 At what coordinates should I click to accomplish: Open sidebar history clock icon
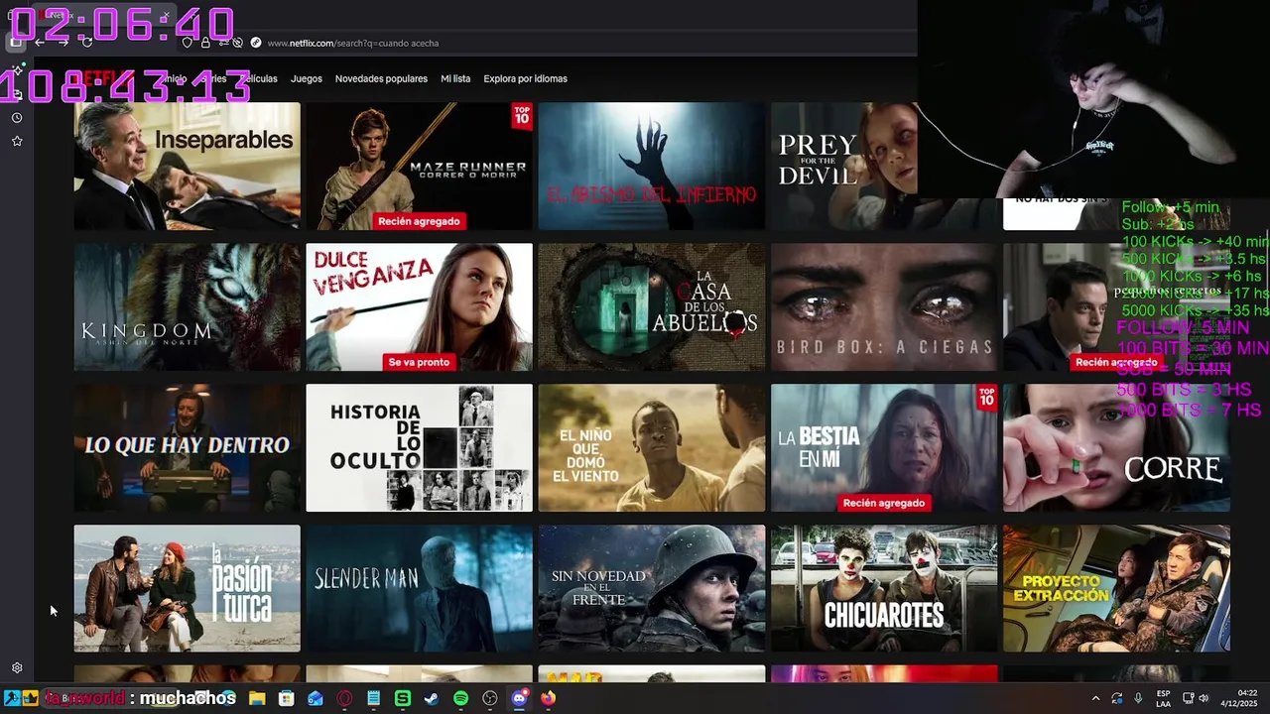click(x=17, y=118)
